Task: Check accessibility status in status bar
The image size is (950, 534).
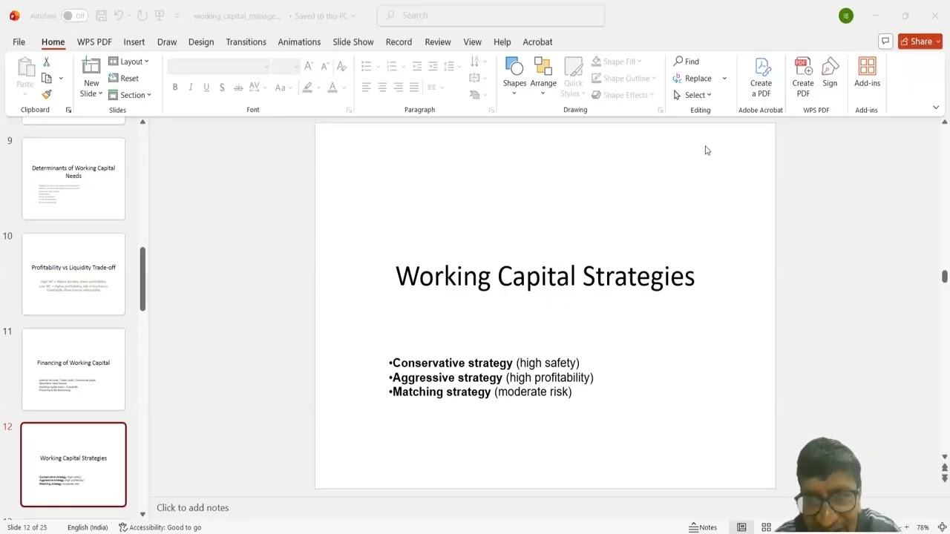Action: (160, 527)
